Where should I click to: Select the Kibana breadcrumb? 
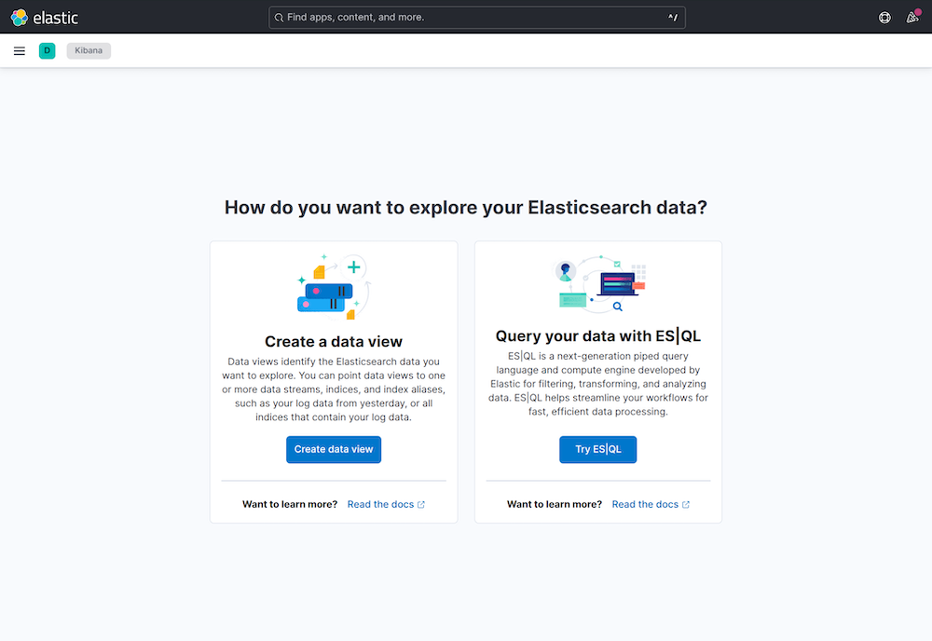(89, 50)
